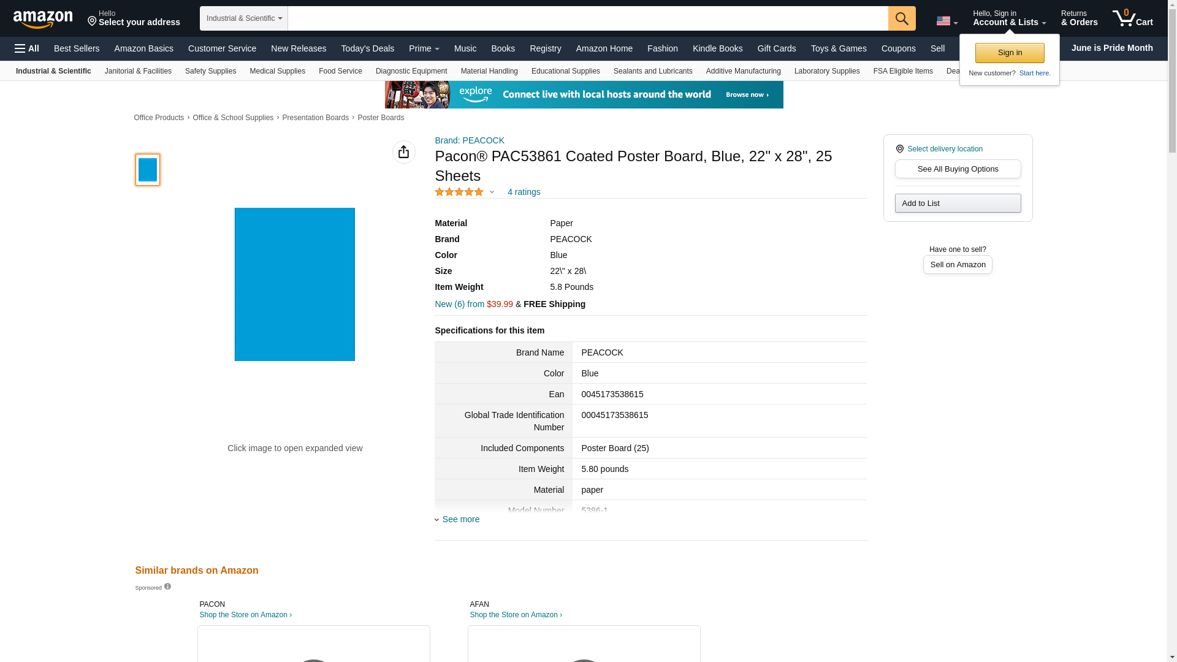Open the All hamburger menu
Screen dimensions: 1177x662
[27, 48]
